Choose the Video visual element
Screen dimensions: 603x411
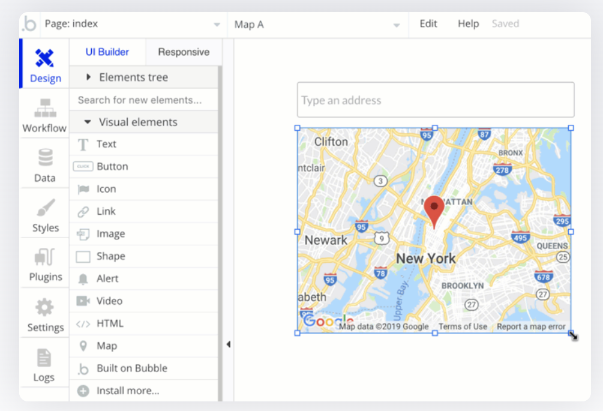109,301
